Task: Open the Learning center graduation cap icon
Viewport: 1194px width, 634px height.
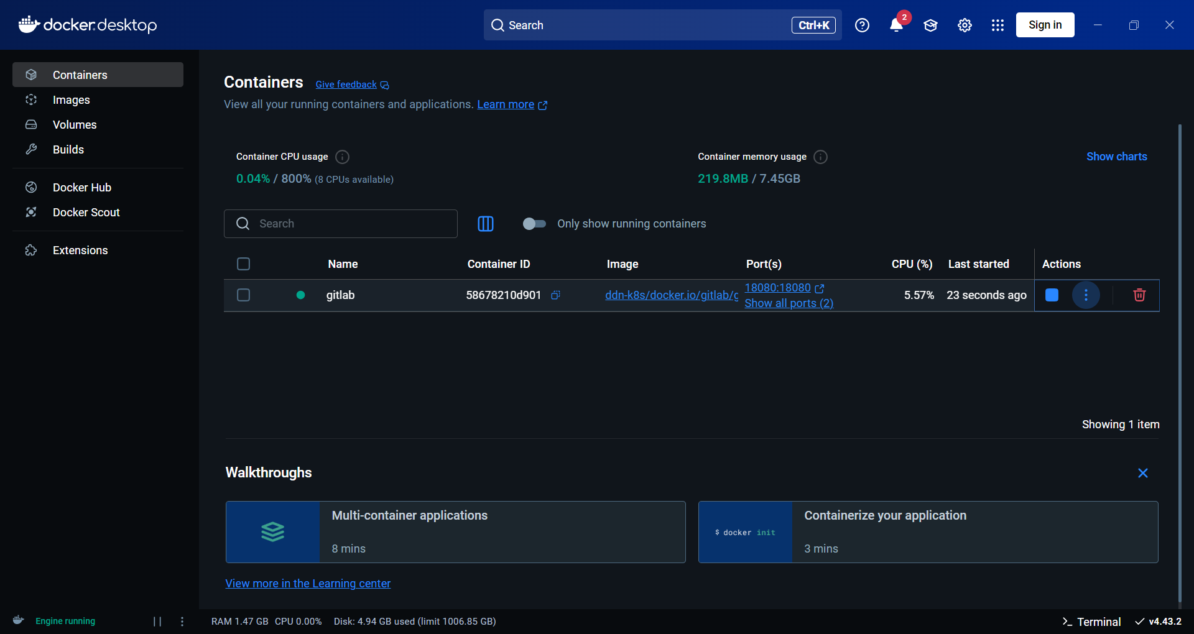Action: [x=930, y=25]
